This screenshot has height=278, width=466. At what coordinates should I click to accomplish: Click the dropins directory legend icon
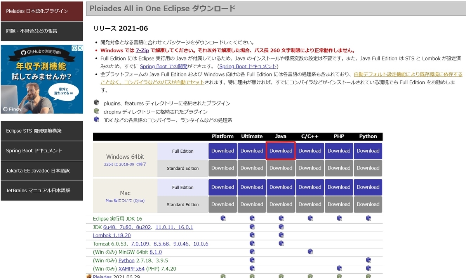tap(96, 111)
